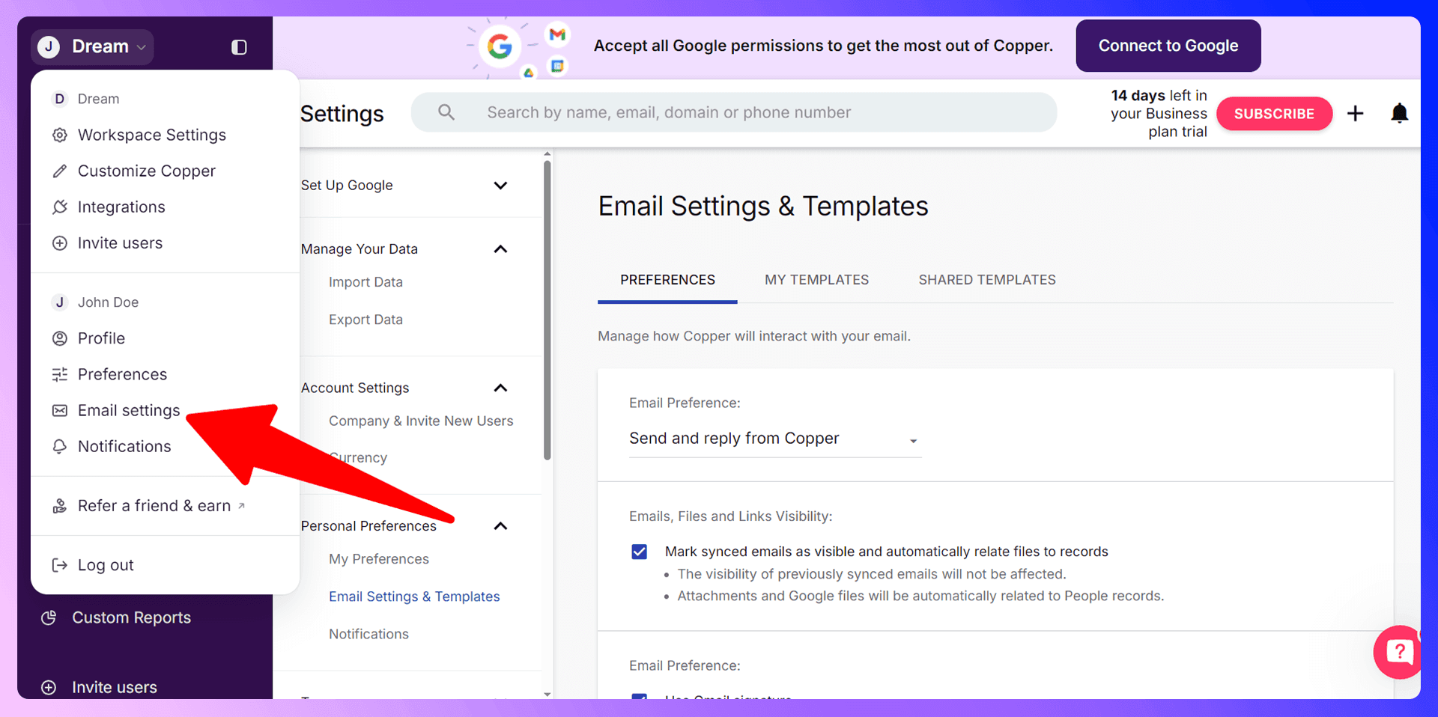Click the Custom Reports pie chart icon

(49, 617)
